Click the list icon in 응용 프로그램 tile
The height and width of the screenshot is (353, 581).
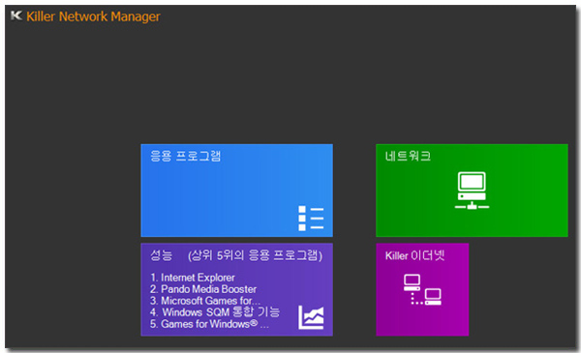[x=311, y=219]
